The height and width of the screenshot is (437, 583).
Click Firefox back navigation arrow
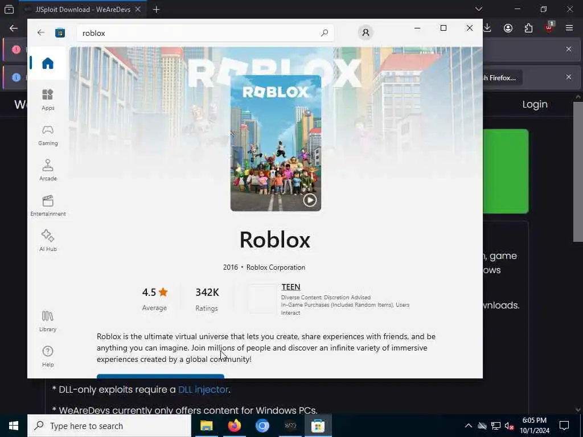click(x=14, y=28)
